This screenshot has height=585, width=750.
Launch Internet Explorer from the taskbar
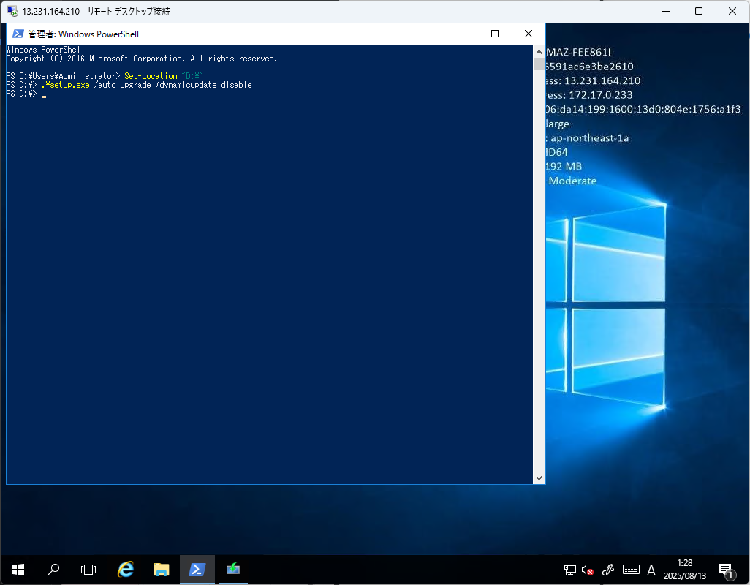click(x=125, y=570)
